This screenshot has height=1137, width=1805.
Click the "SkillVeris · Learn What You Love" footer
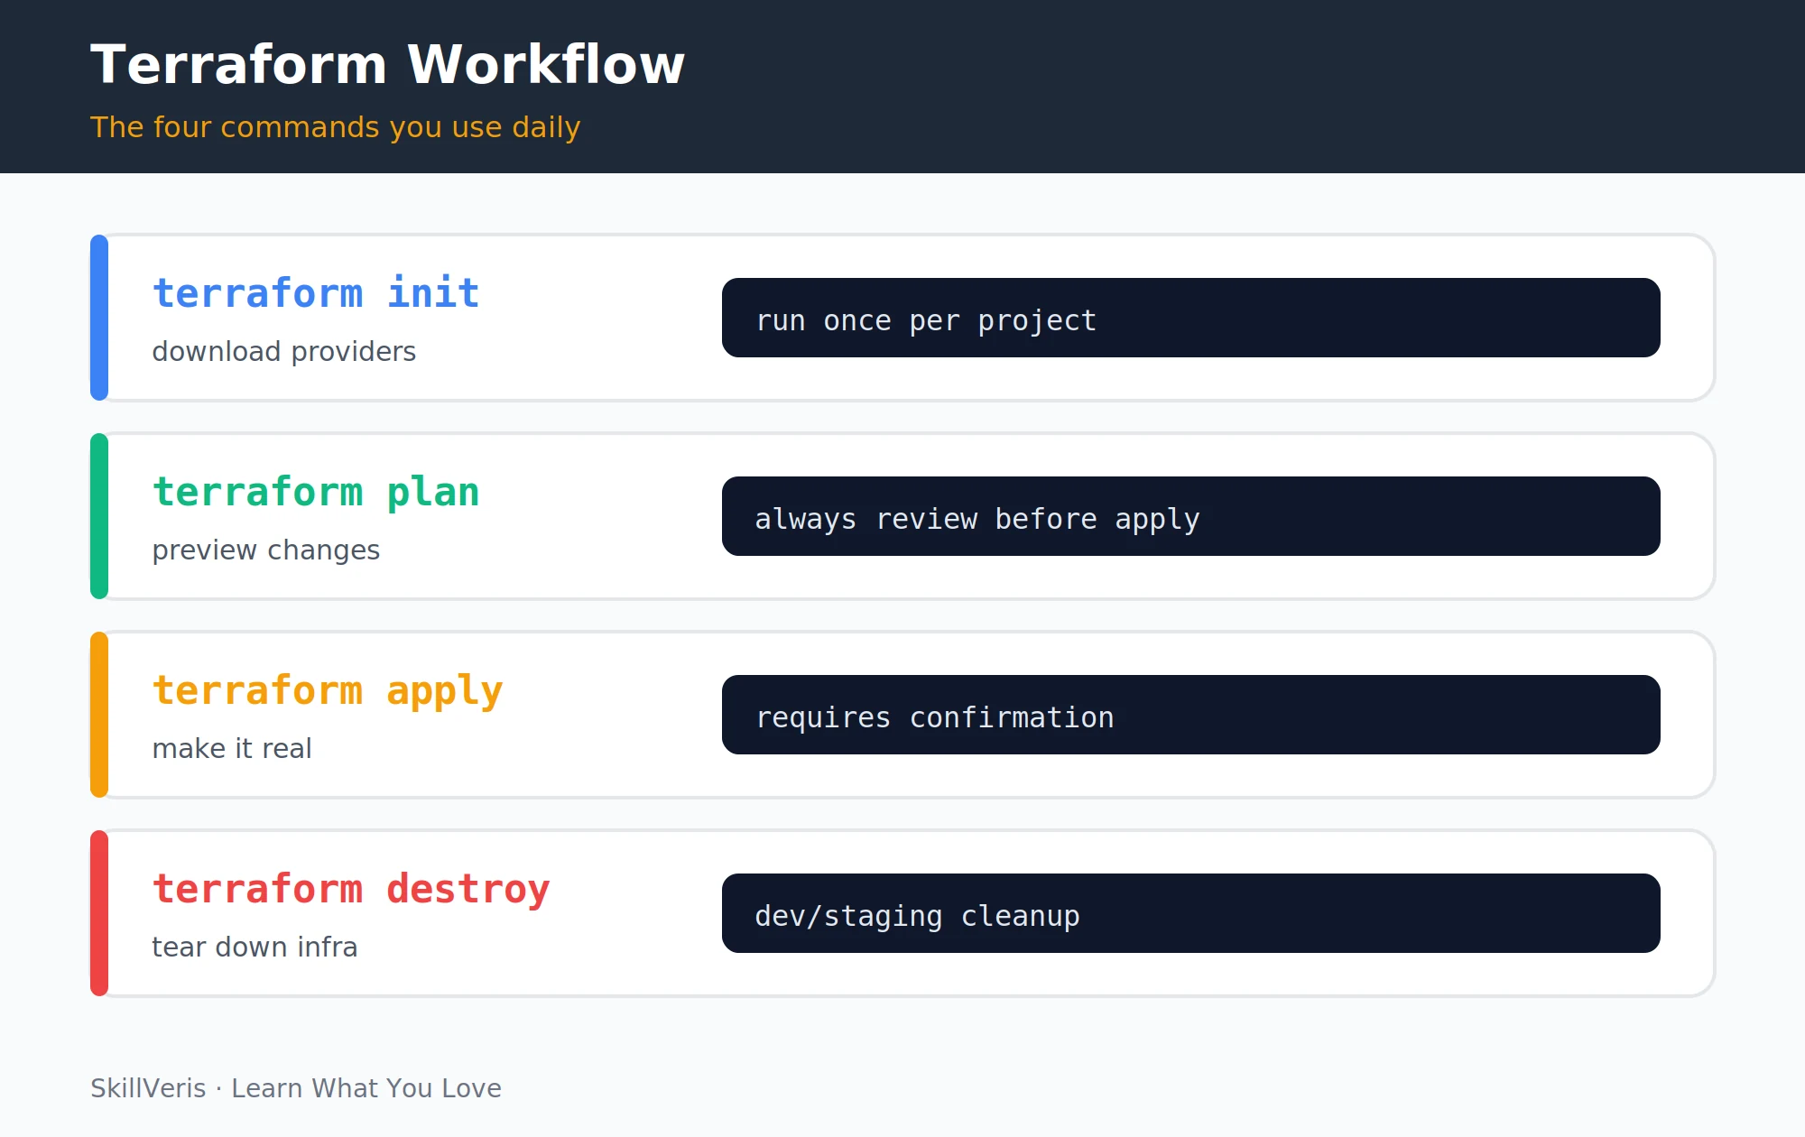[x=296, y=1088]
